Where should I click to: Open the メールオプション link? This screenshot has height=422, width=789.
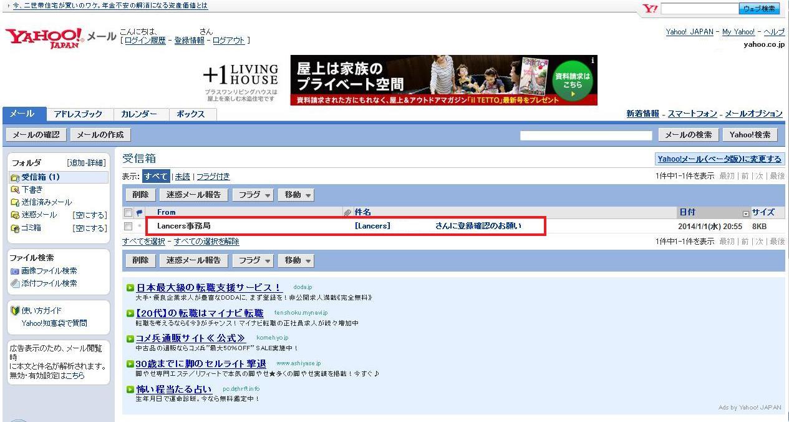pos(753,114)
